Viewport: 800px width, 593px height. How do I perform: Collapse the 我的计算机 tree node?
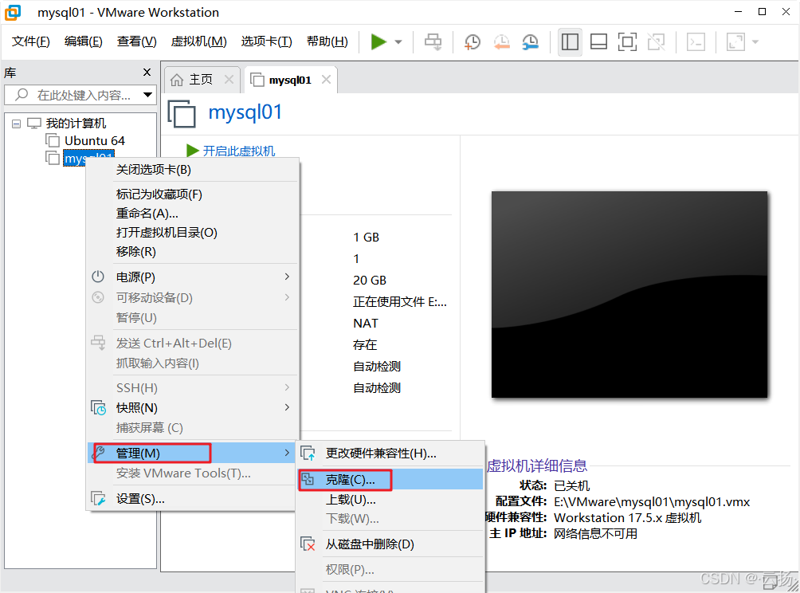pos(16,124)
